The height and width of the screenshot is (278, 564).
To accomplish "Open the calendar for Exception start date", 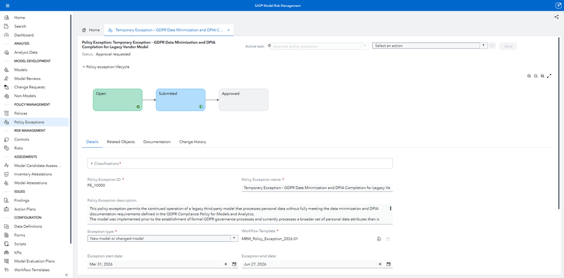I will click(x=234, y=264).
